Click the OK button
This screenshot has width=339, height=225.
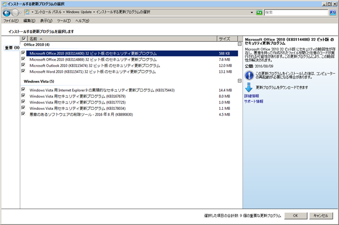(x=296, y=215)
